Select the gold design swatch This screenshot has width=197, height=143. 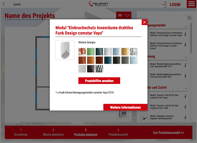coord(125,52)
